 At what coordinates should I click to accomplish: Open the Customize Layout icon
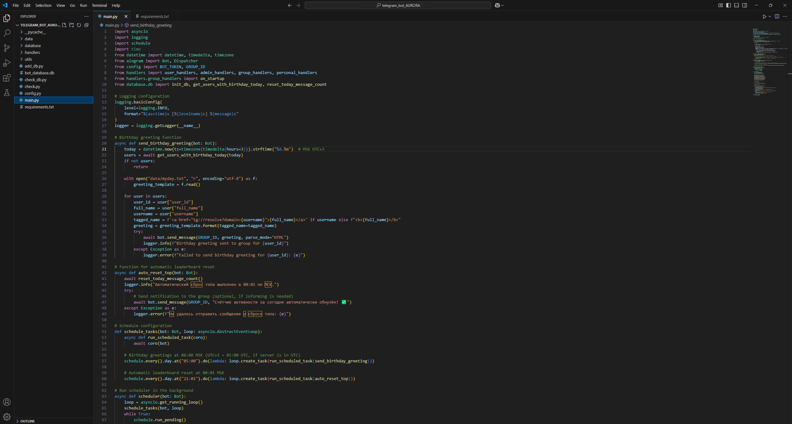pyautogui.click(x=720, y=5)
